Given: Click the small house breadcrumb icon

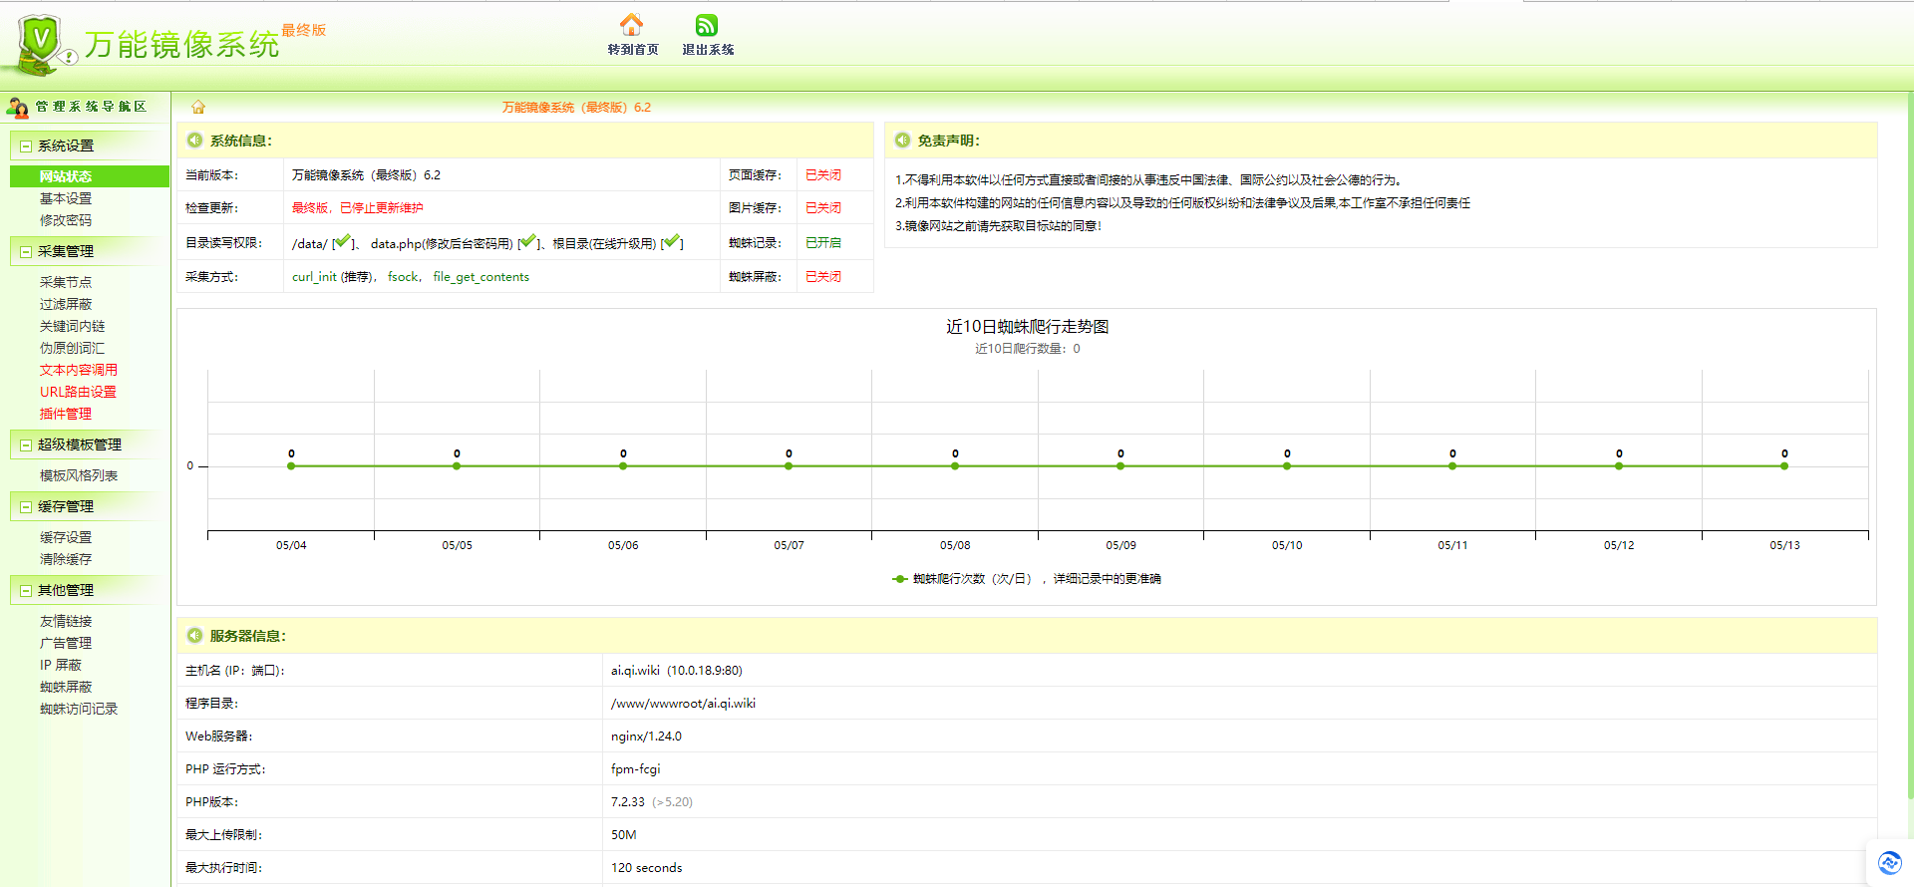Looking at the screenshot, I should point(198,107).
